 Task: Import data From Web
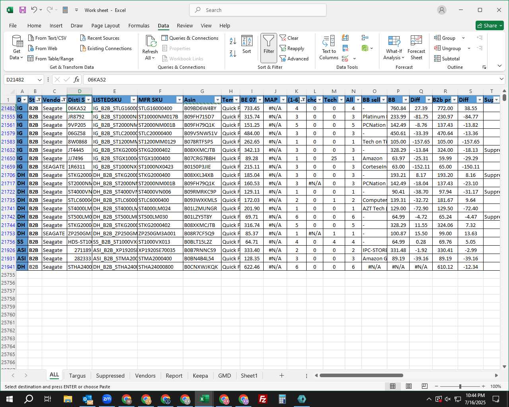pos(43,48)
